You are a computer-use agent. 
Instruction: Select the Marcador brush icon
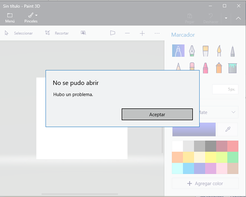(178, 51)
